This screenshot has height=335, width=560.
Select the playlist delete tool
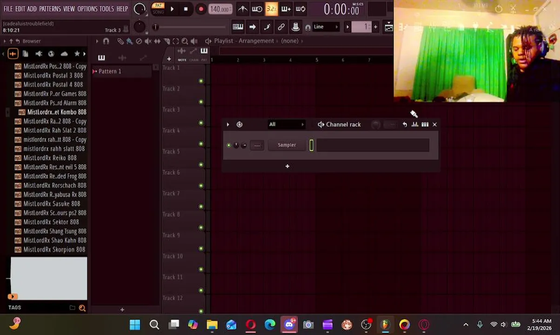click(139, 41)
